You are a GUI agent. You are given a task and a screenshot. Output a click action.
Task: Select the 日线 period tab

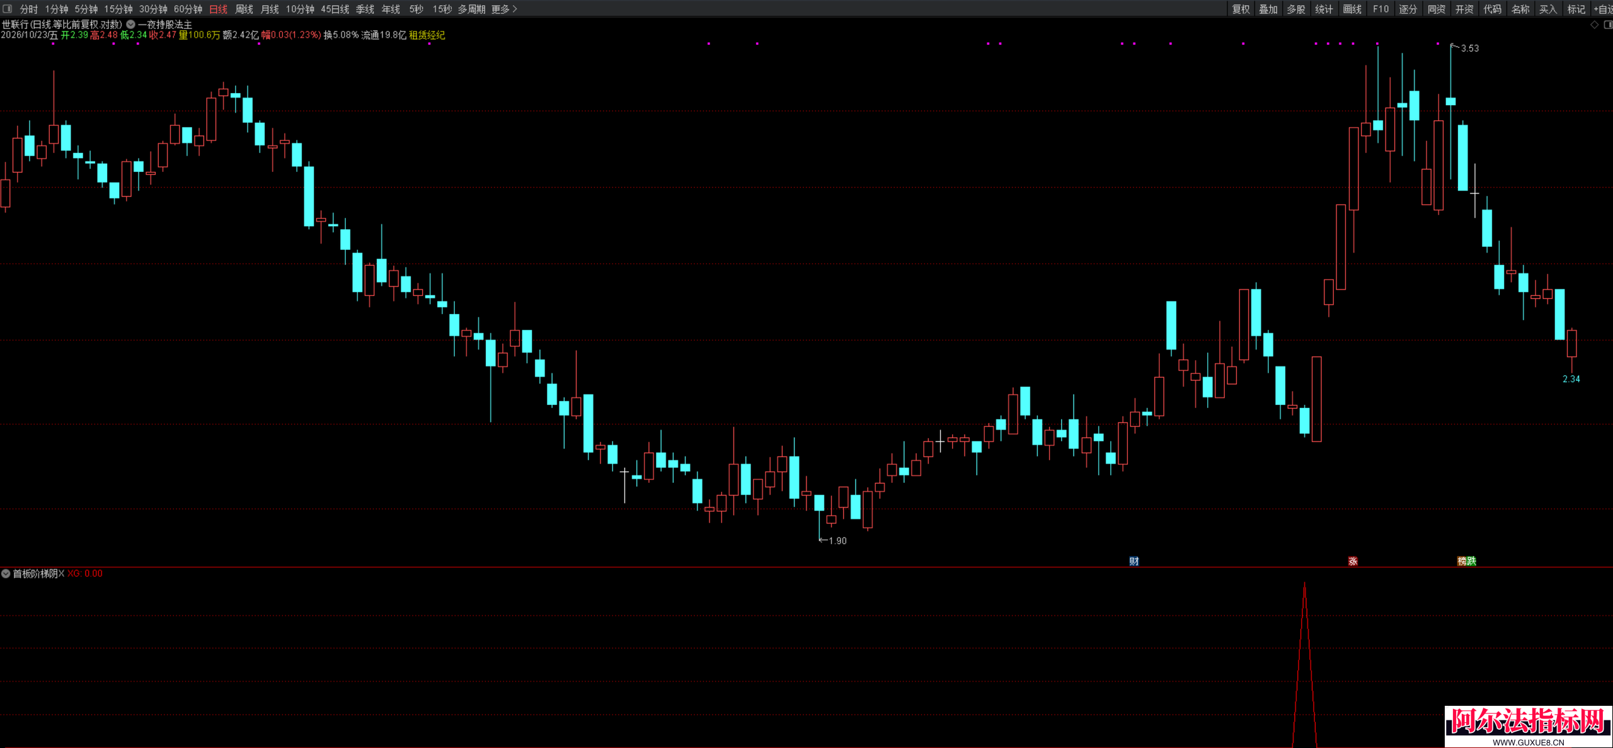[218, 9]
